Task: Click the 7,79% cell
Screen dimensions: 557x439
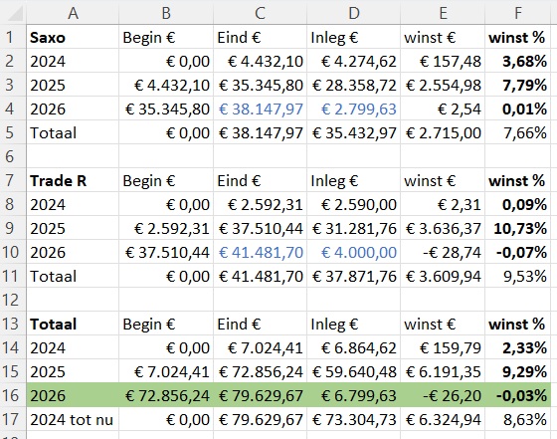Action: click(518, 85)
